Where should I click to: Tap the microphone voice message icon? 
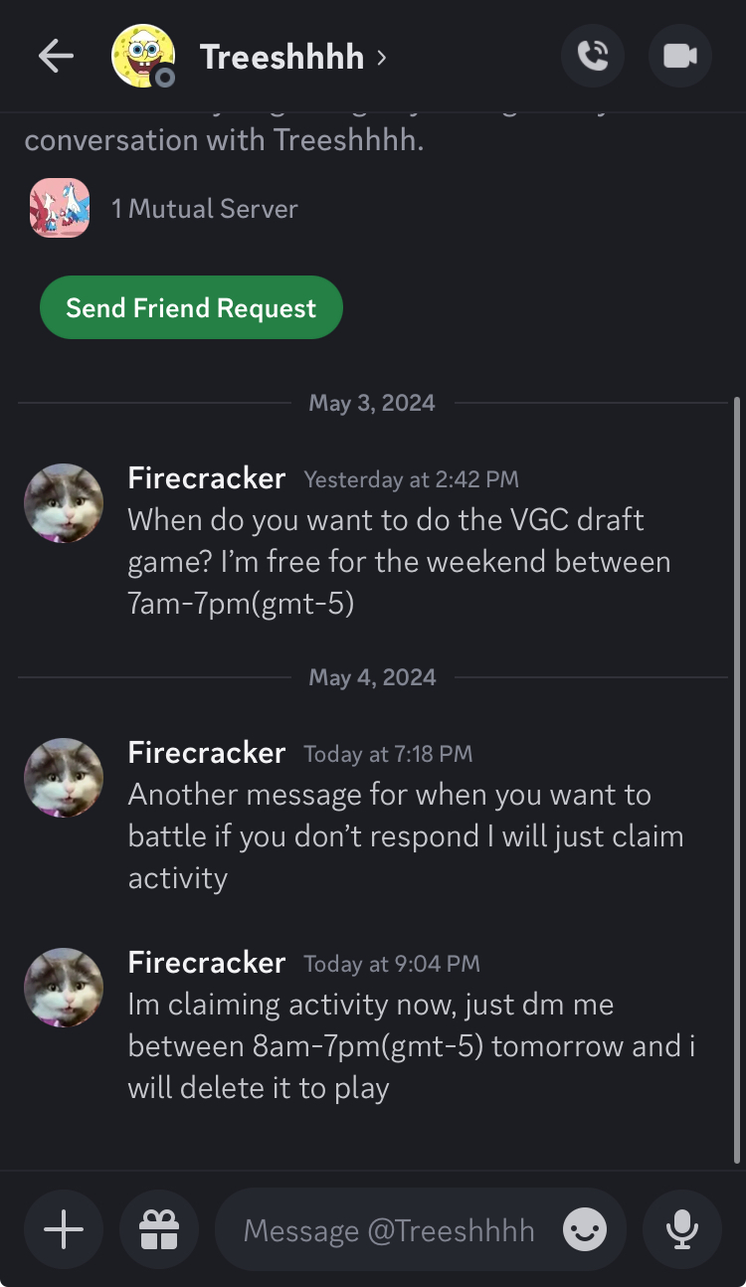click(x=682, y=1230)
